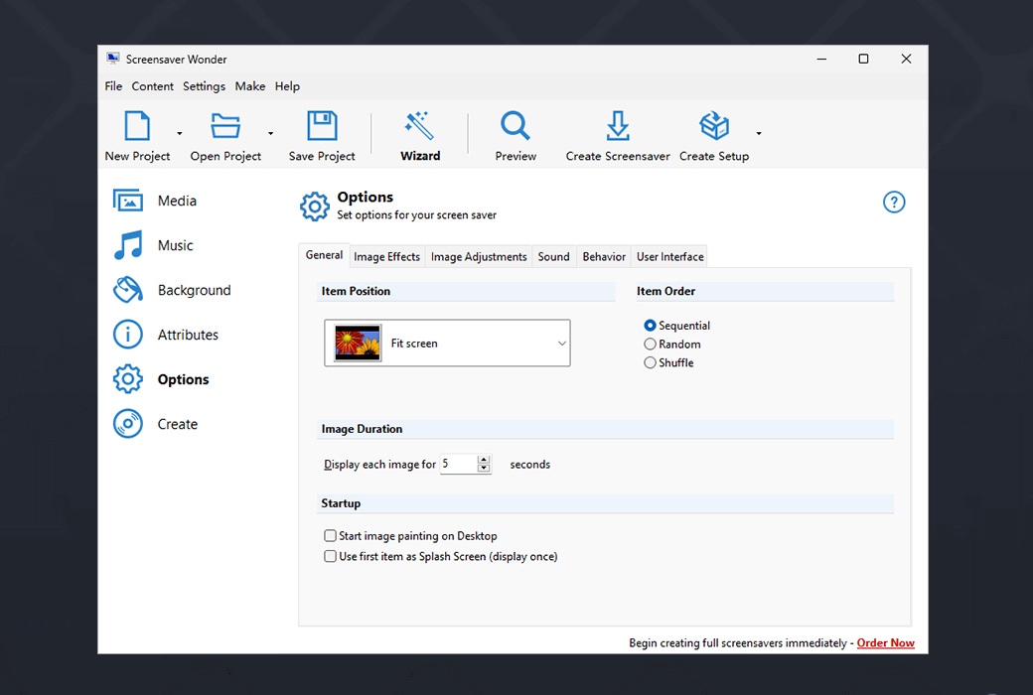Switch to the Behavior tab
1033x695 pixels.
[x=604, y=257]
